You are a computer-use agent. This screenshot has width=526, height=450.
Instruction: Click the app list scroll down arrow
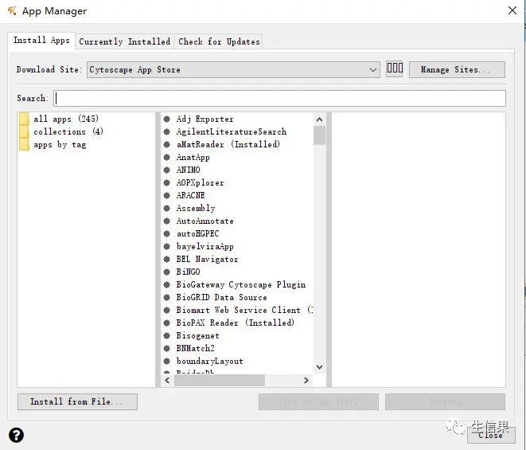(319, 366)
